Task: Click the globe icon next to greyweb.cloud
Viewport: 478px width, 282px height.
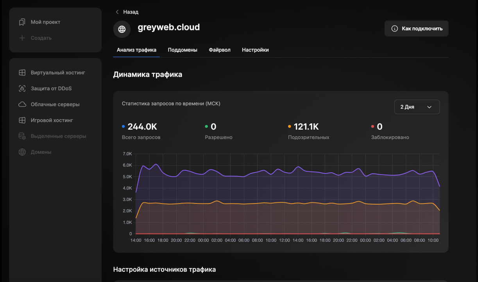Action: (x=122, y=29)
